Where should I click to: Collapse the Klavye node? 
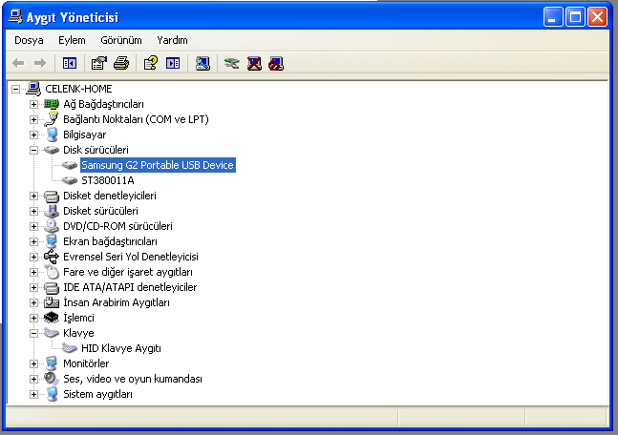point(33,334)
